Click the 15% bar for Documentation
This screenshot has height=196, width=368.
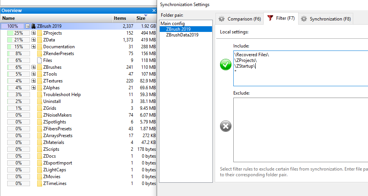pyautogui.click(x=19, y=47)
